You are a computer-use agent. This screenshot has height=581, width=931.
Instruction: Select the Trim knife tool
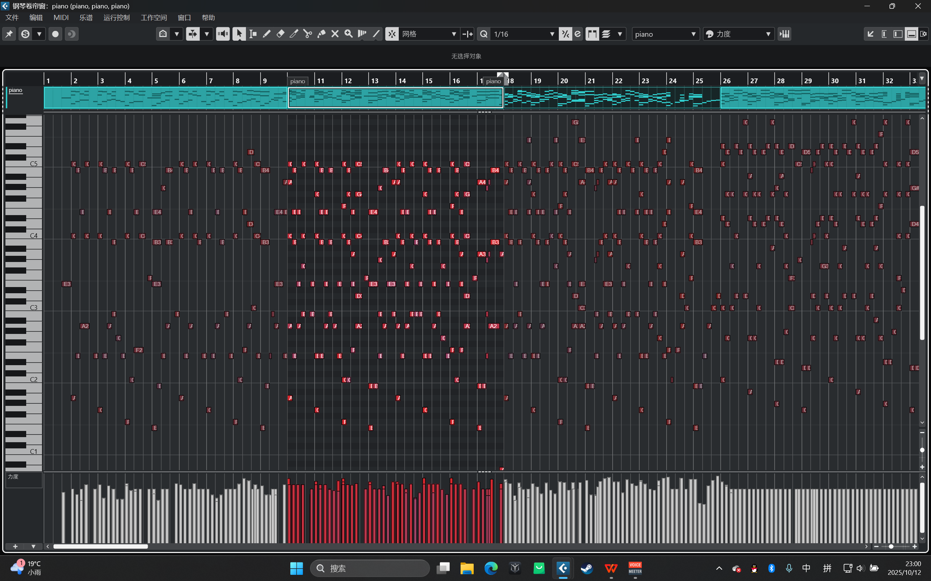[294, 34]
